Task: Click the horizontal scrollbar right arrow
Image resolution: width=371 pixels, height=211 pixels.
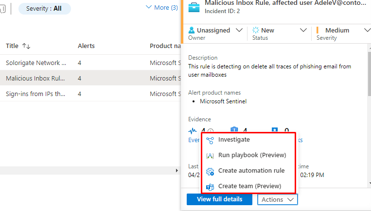Action: pos(177,171)
